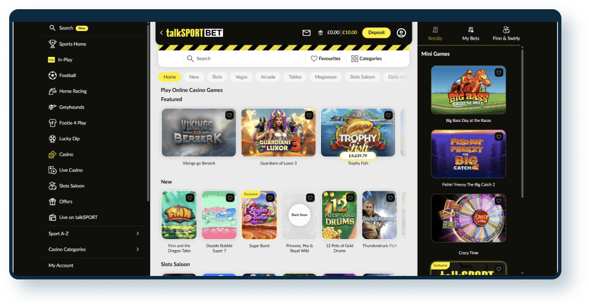Screen dimensions: 589x307
Task: Select the Home category pill
Action: tap(170, 77)
